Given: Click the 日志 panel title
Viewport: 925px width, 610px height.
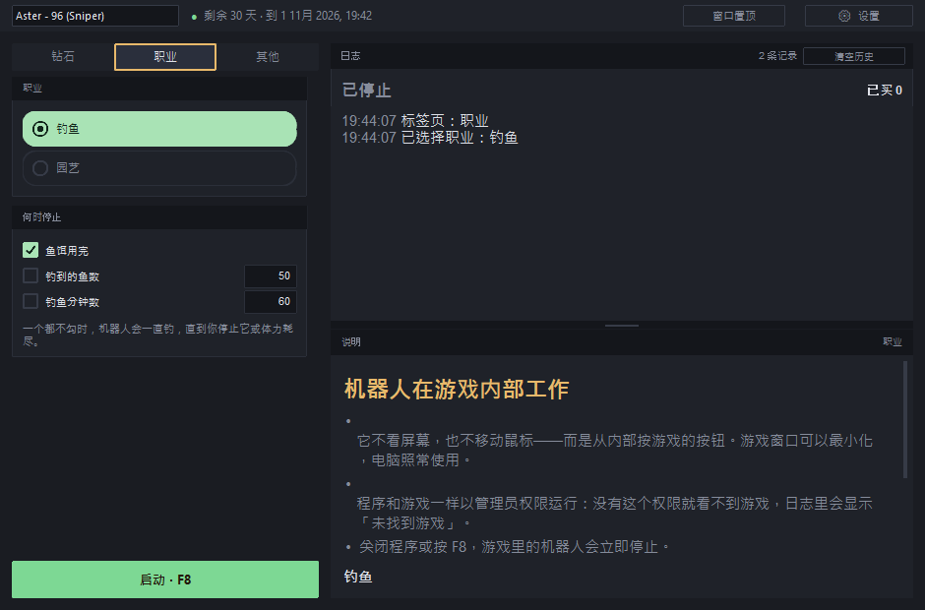Looking at the screenshot, I should click(350, 56).
